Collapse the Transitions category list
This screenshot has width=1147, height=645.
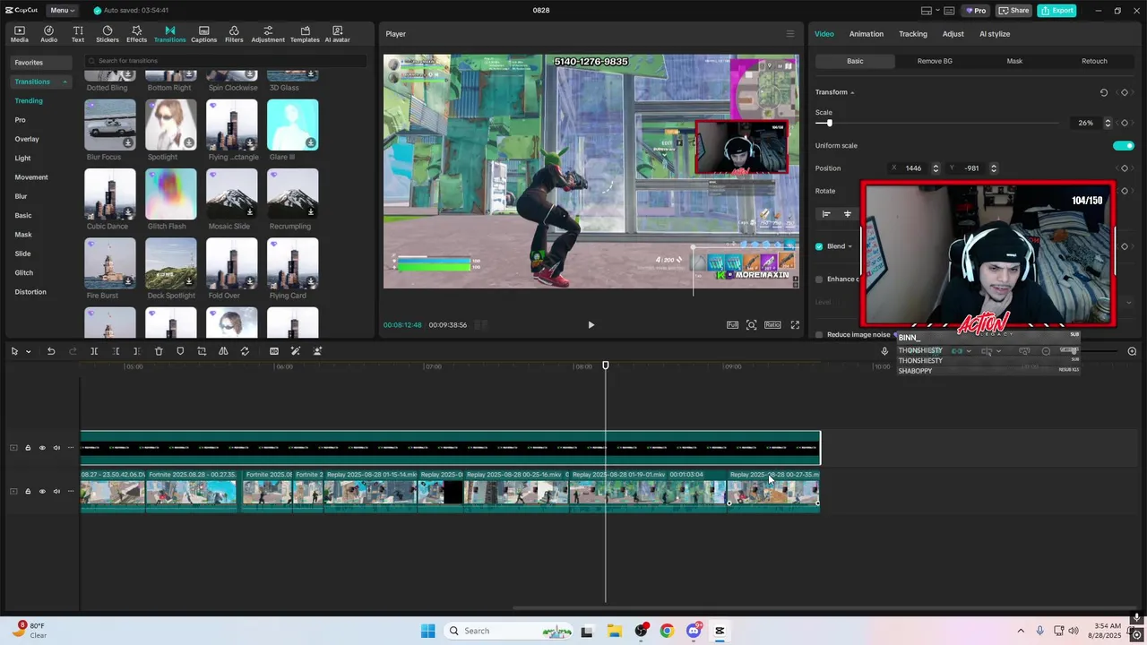pyautogui.click(x=65, y=82)
